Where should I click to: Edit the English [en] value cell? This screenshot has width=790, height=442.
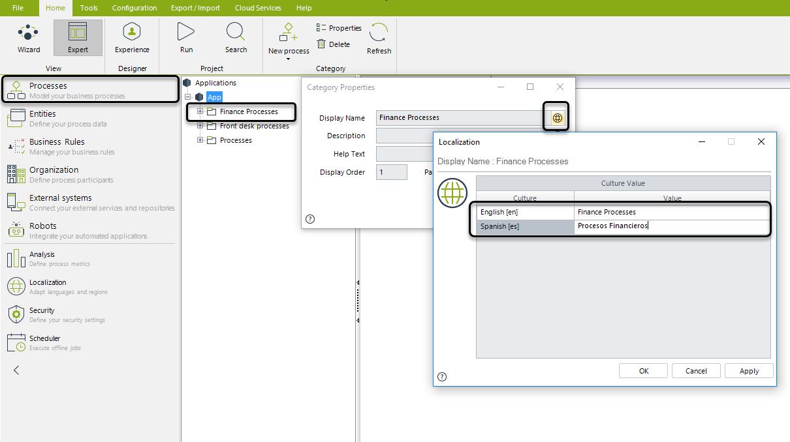point(672,212)
